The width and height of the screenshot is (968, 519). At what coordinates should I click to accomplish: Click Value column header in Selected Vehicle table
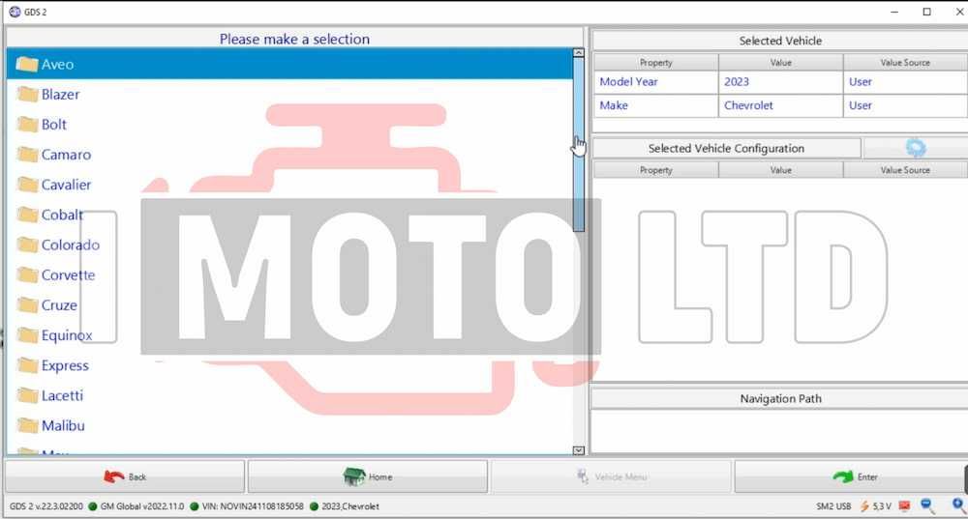click(x=780, y=62)
